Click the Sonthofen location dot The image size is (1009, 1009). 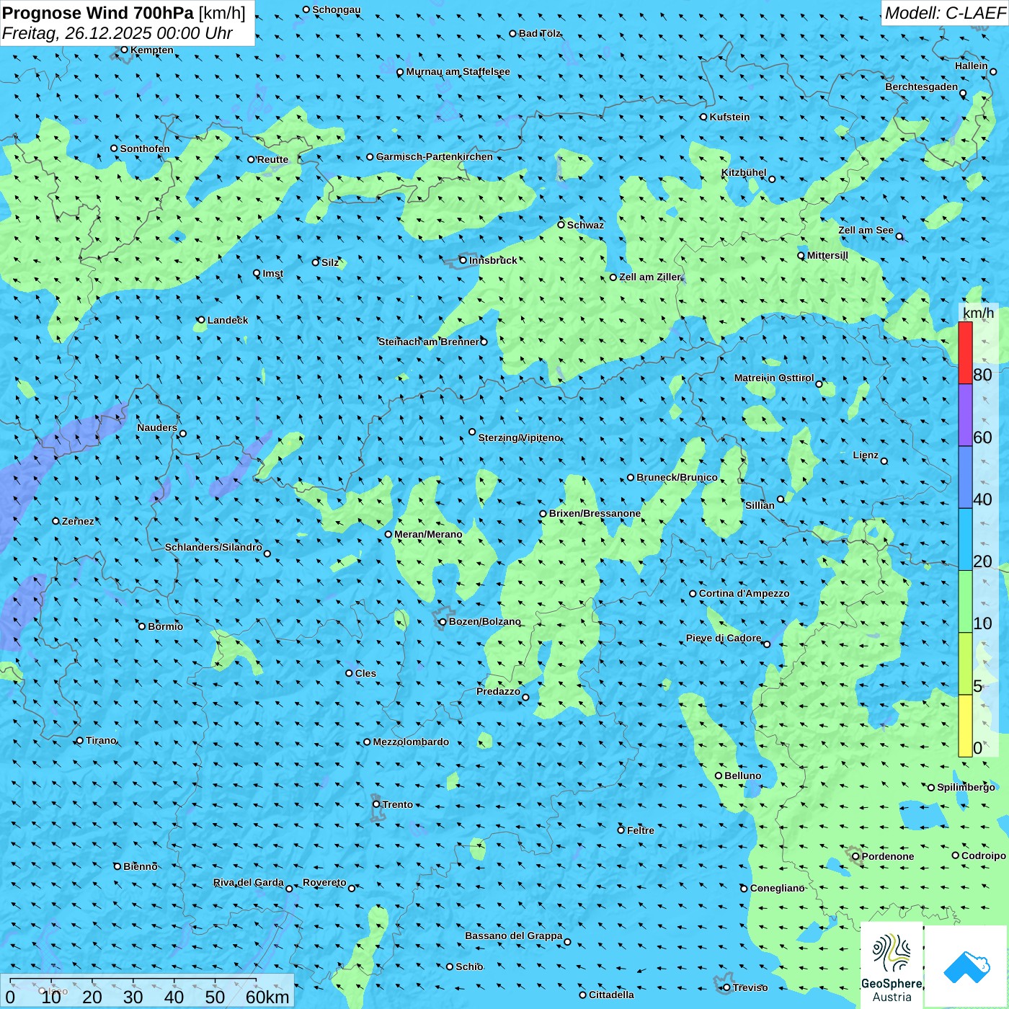(114, 148)
